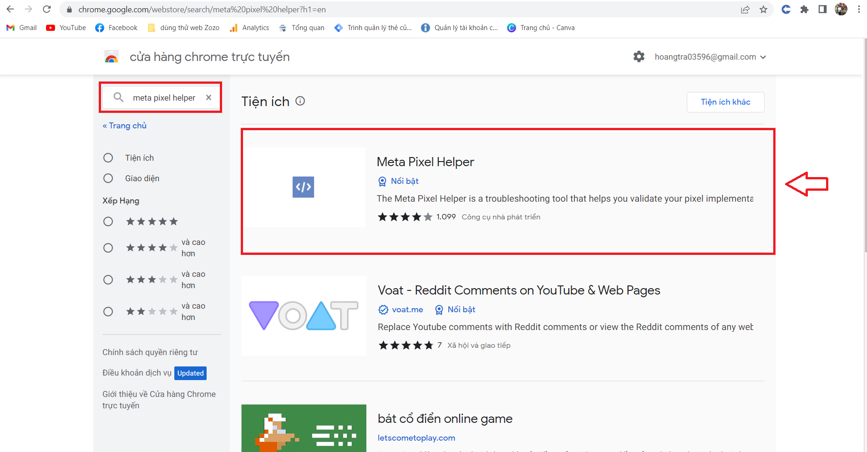This screenshot has width=867, height=452.
Task: Click the Chrome Web Store rainbow logo
Action: (112, 57)
